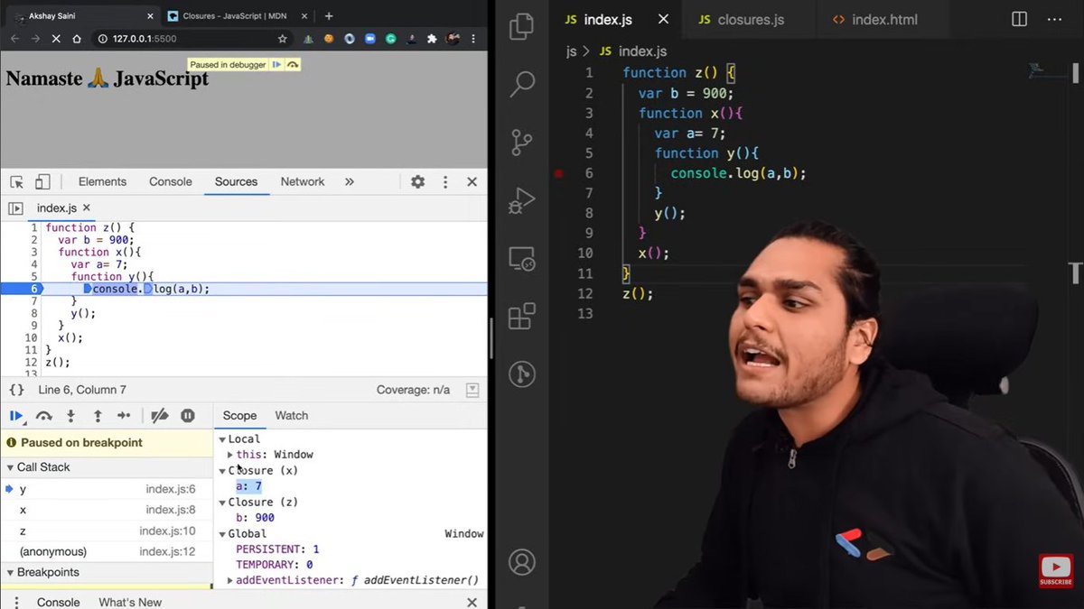Select the (anonymous) call stack frame
The width and height of the screenshot is (1084, 609).
tap(107, 552)
